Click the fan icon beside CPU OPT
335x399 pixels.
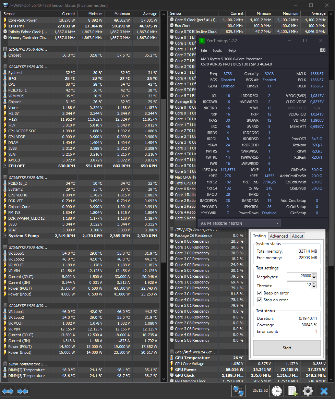pos(5,166)
